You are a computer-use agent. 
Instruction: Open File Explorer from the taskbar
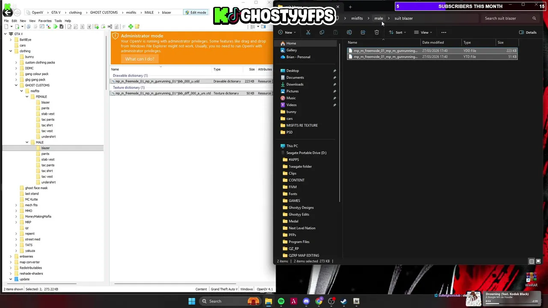[x=268, y=301]
